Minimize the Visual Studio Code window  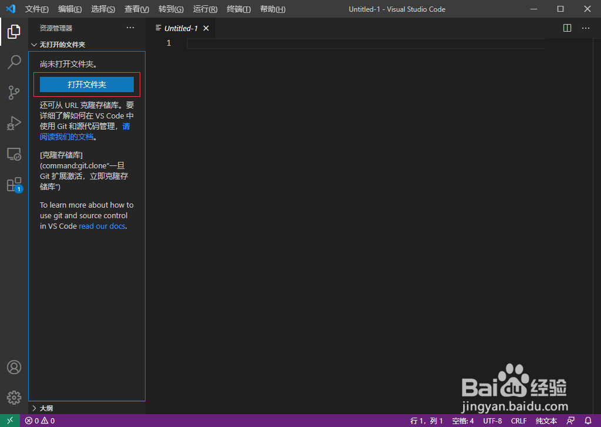click(534, 9)
